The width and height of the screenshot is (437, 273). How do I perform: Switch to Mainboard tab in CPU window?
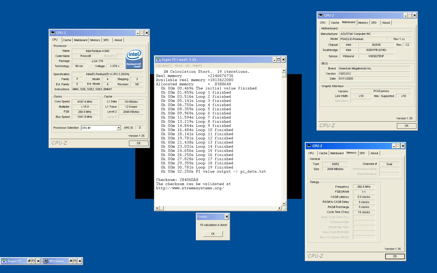(x=81, y=40)
